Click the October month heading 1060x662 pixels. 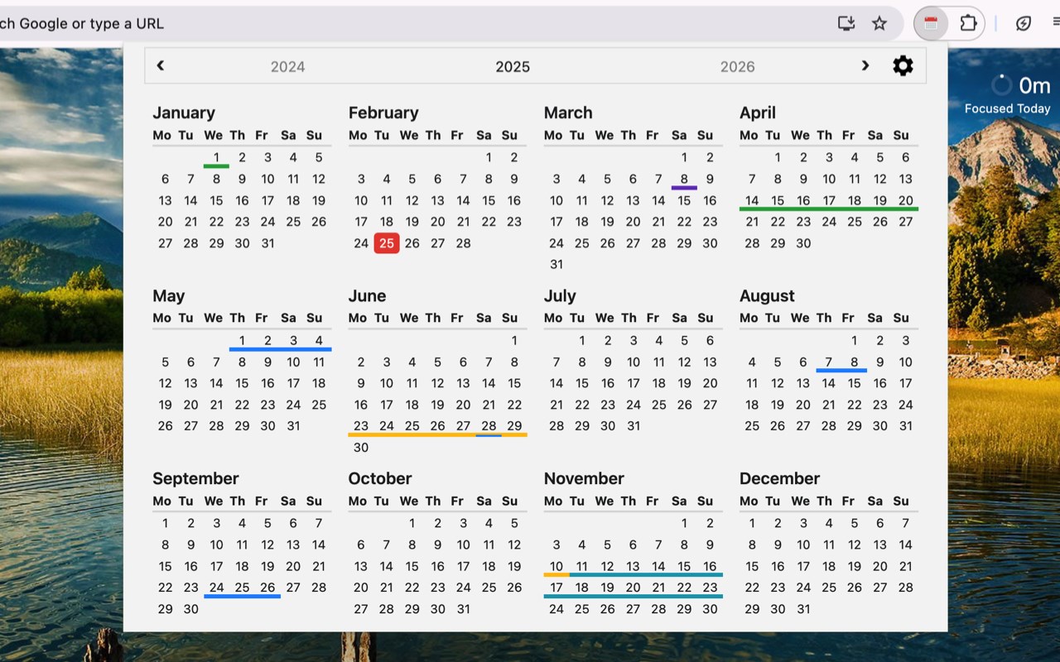click(x=380, y=478)
